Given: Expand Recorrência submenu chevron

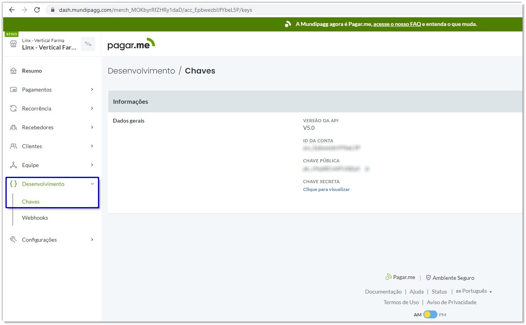Looking at the screenshot, I should point(92,108).
